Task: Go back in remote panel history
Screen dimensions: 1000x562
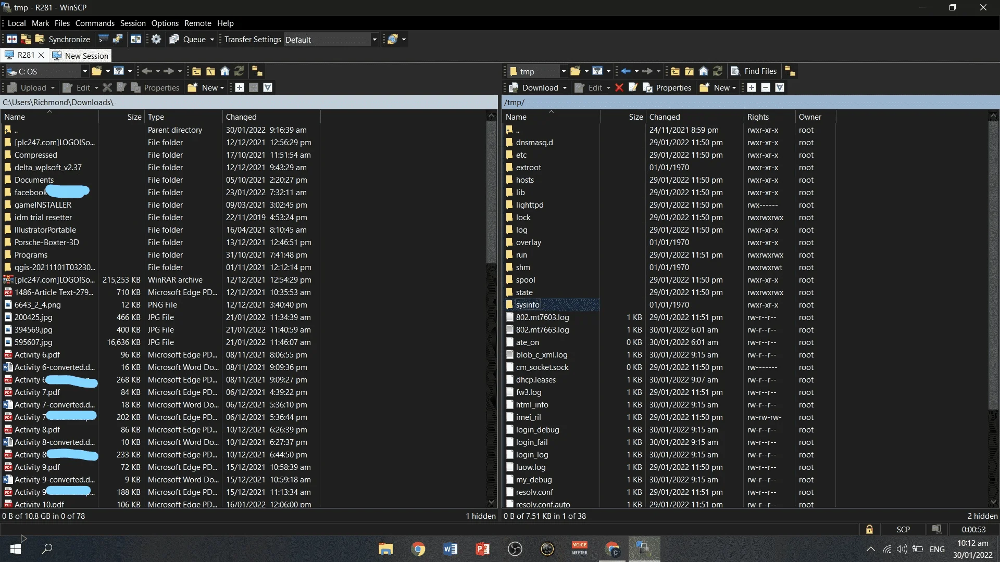Action: pos(626,71)
